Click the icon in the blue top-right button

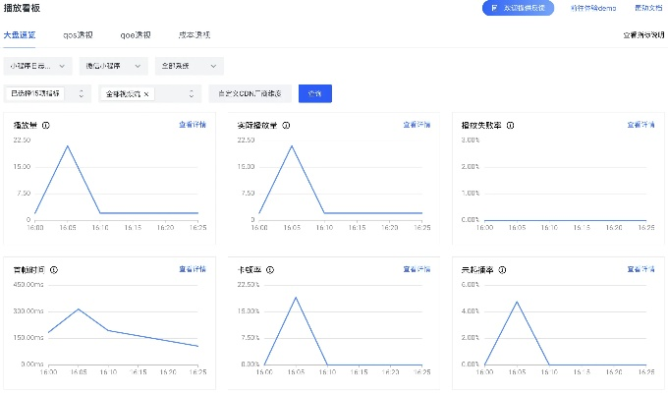[492, 7]
